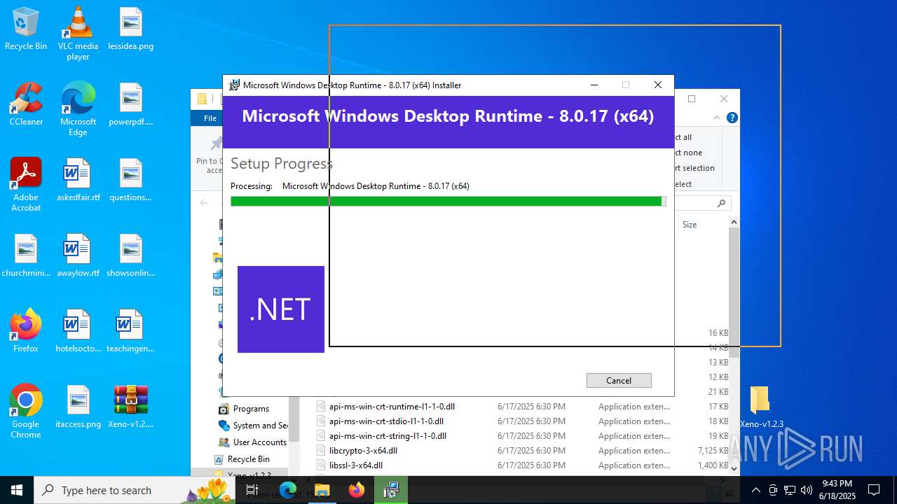Viewport: 897px width, 504px height.
Task: Open CCleaner shortcut on desktop
Action: pyautogui.click(x=26, y=105)
